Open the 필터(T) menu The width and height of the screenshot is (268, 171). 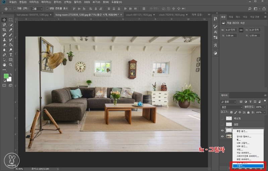[x=78, y=2]
